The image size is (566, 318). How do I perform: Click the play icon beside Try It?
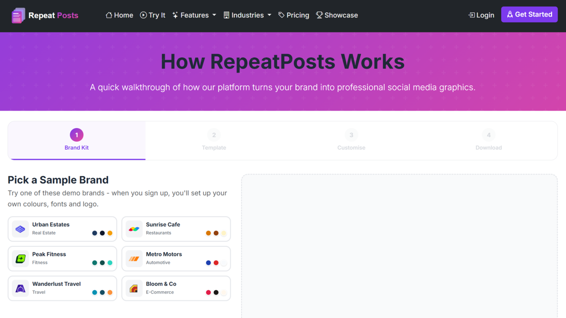pyautogui.click(x=143, y=15)
